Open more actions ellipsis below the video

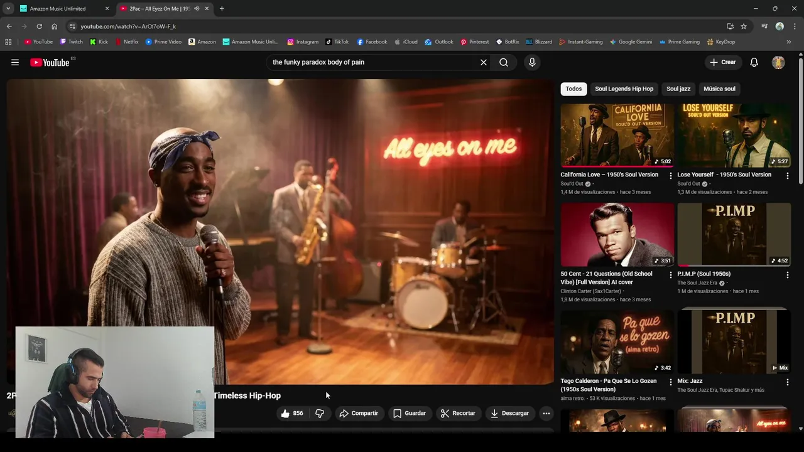pos(546,413)
